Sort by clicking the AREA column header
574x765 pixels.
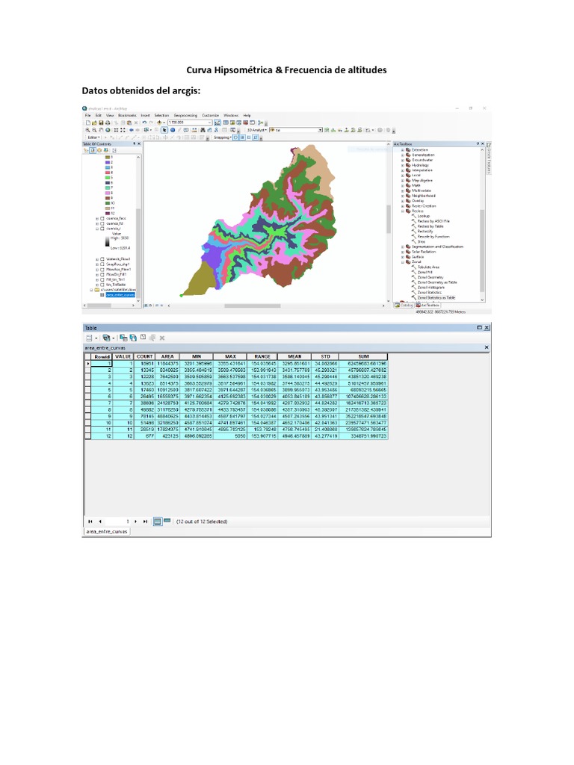click(167, 356)
